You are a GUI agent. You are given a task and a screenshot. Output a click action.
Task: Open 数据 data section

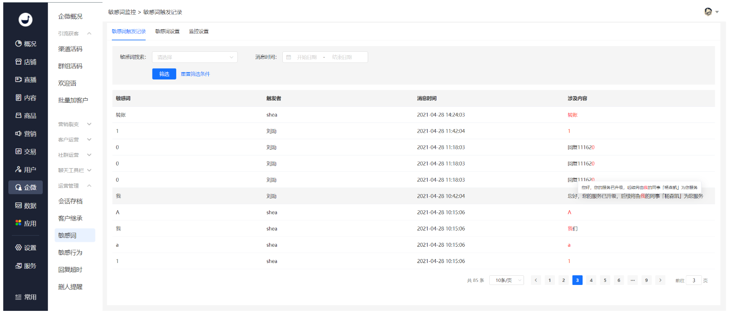click(x=26, y=206)
